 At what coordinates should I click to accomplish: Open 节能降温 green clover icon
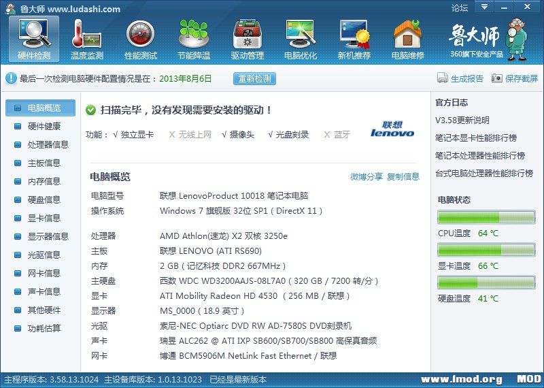(193, 38)
